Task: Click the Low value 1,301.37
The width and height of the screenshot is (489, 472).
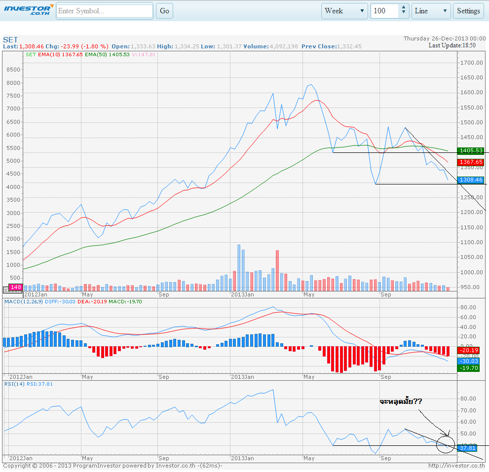Action: 229,46
